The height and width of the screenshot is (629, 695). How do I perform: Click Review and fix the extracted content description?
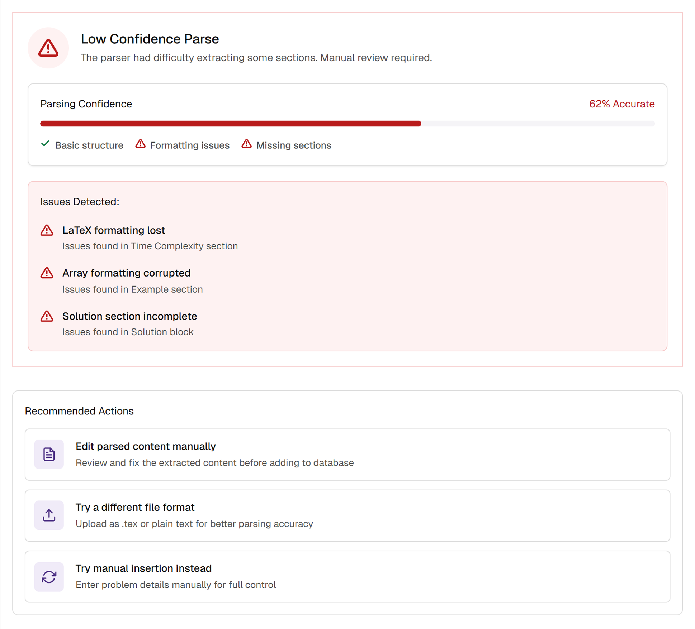214,463
